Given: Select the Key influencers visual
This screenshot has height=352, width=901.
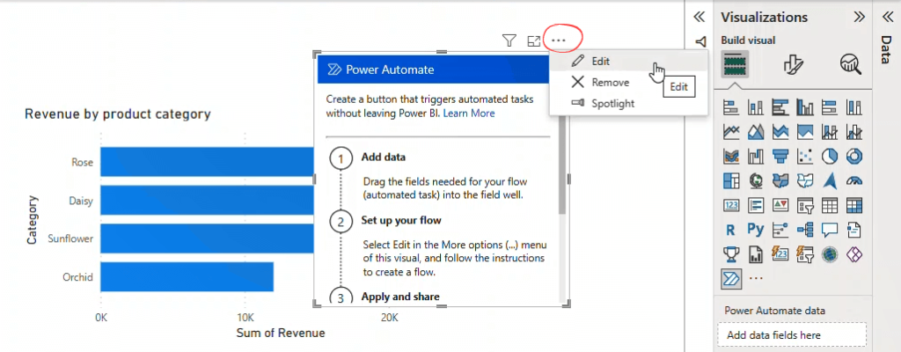Looking at the screenshot, I should tap(780, 230).
